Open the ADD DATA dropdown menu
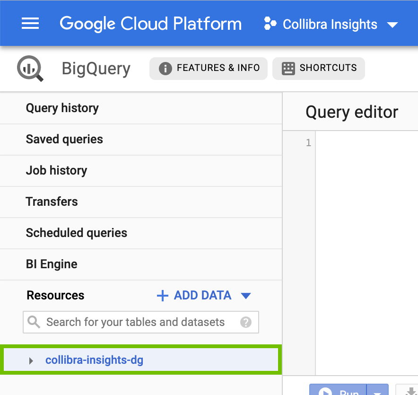This screenshot has width=418, height=395. [x=246, y=295]
